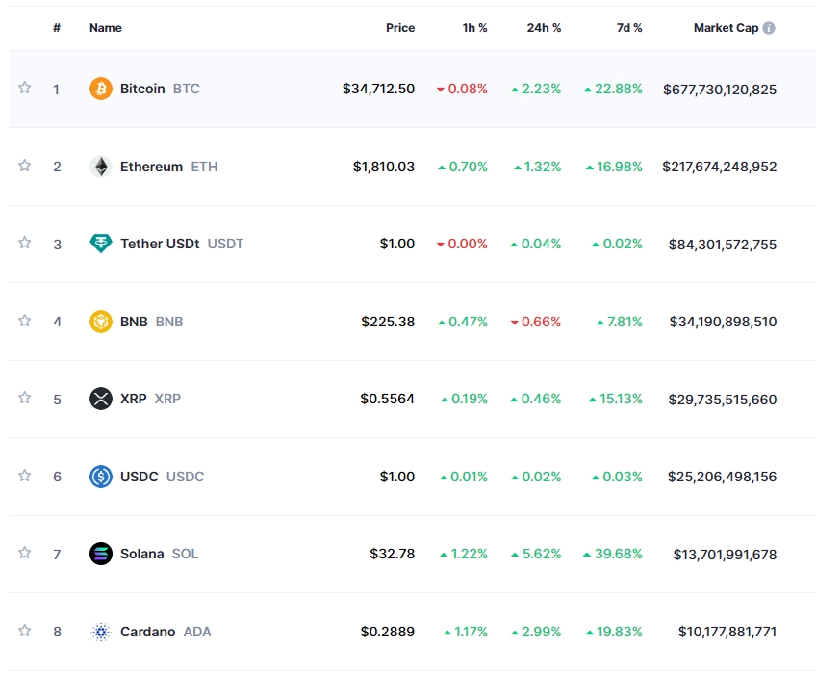This screenshot has height=673, width=816.
Task: Toggle the Cardano watchlist star
Action: (25, 631)
